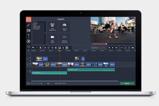This screenshot has width=159, height=106.
Task: Mute preview with speaker icon
Action: click(x=132, y=48)
